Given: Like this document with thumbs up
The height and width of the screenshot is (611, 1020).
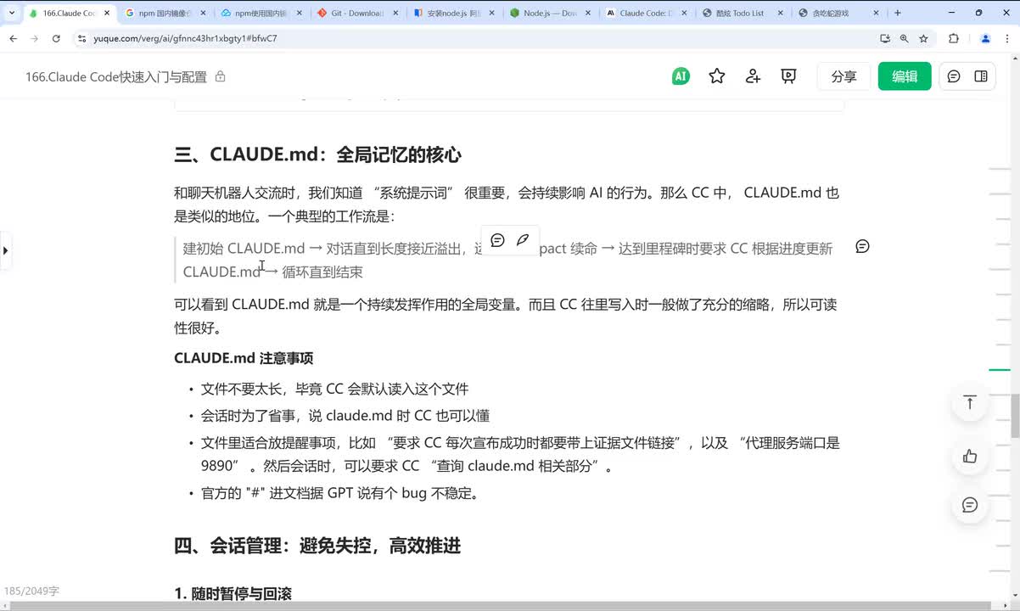Looking at the screenshot, I should click(x=970, y=457).
